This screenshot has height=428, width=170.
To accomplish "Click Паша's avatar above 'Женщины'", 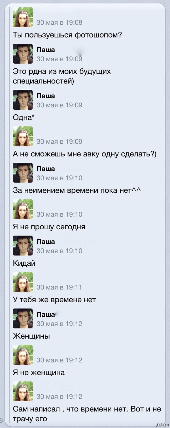I will 23,318.
